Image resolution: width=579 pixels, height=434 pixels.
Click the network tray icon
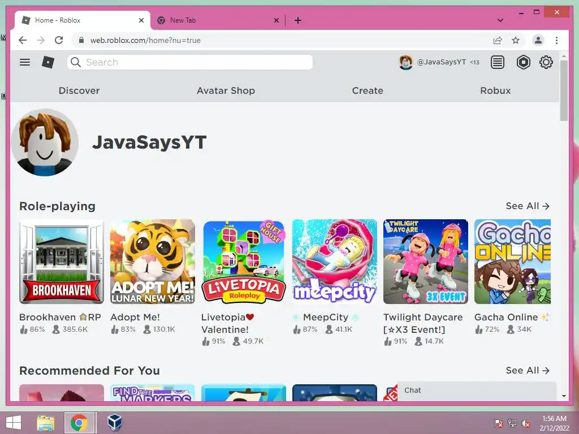click(x=512, y=423)
